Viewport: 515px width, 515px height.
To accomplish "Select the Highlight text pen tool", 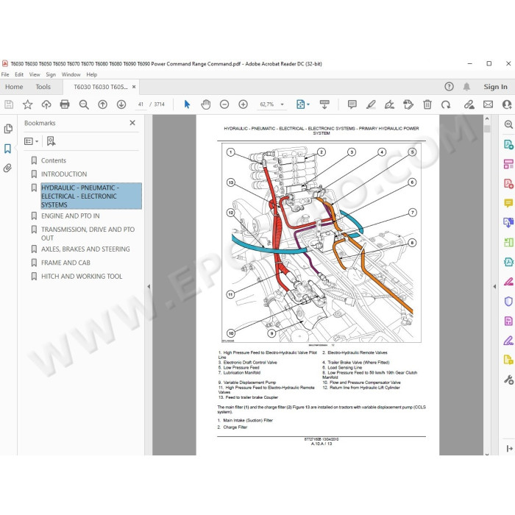I will click(371, 104).
